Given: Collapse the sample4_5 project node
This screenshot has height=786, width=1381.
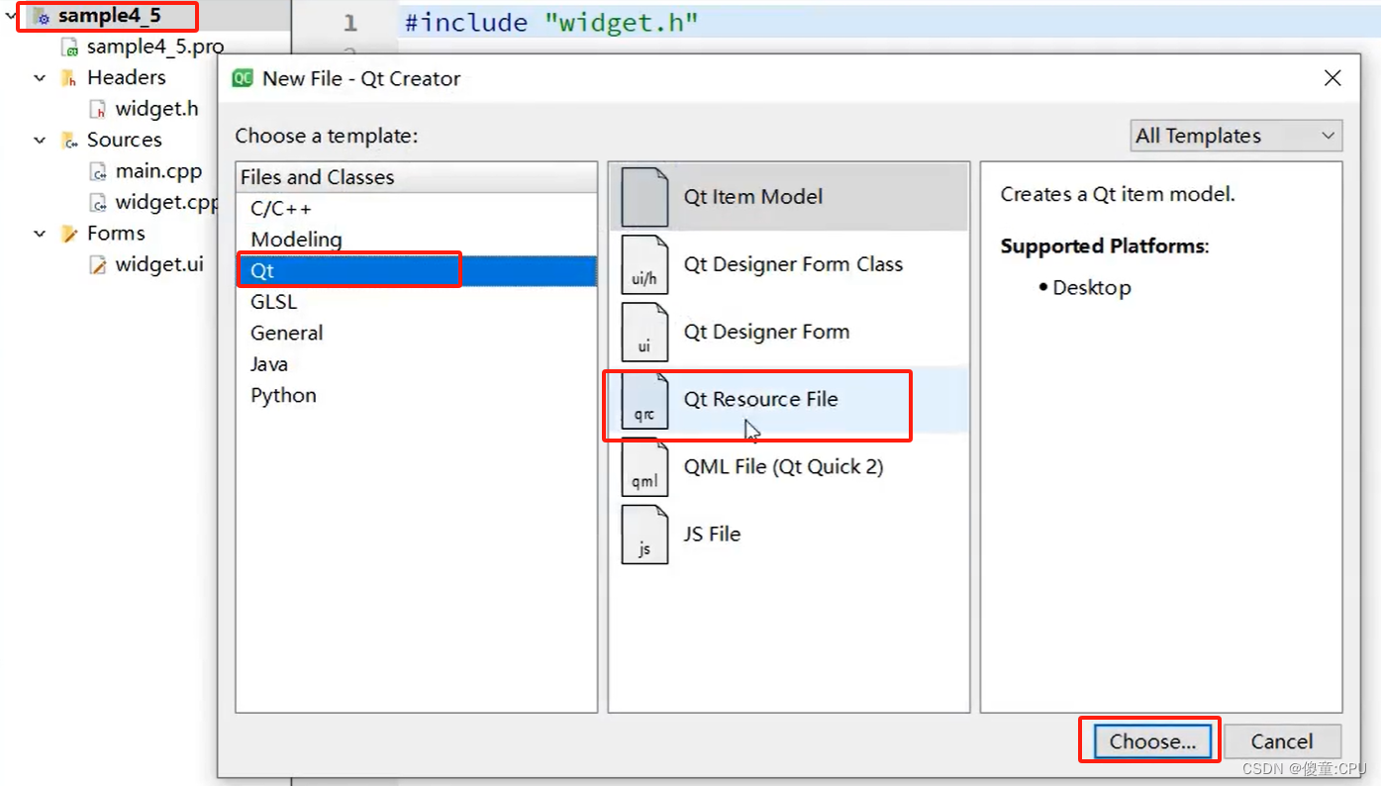Looking at the screenshot, I should (11, 16).
